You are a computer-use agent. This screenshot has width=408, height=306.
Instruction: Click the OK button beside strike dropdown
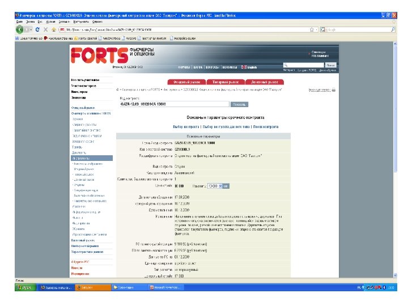(226, 186)
